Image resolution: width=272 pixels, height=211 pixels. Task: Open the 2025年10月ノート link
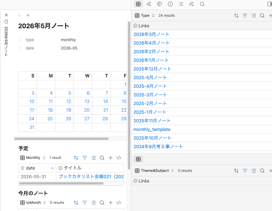[152, 138]
